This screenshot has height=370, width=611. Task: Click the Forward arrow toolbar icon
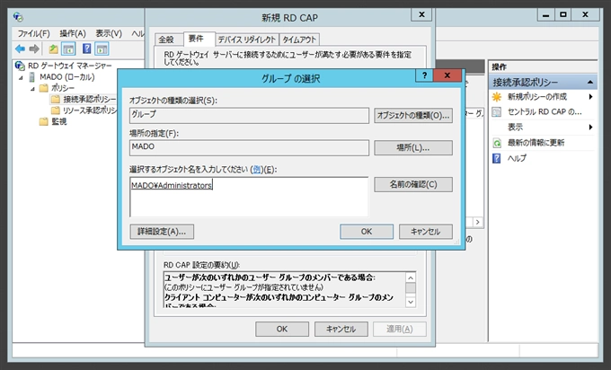34,48
